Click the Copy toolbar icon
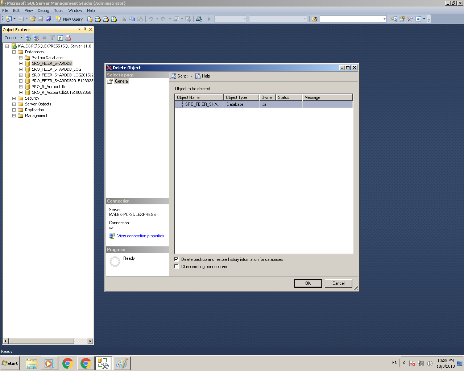 [x=132, y=19]
